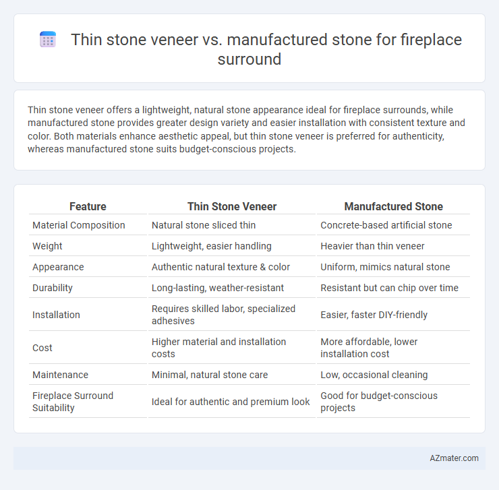Click the Material Composition row label

click(x=79, y=225)
